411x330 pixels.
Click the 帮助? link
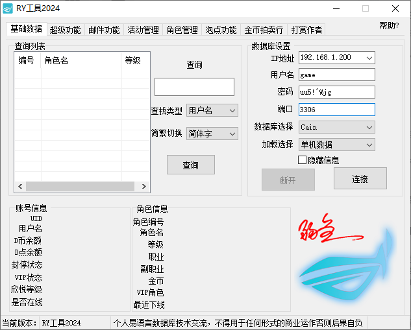point(389,26)
